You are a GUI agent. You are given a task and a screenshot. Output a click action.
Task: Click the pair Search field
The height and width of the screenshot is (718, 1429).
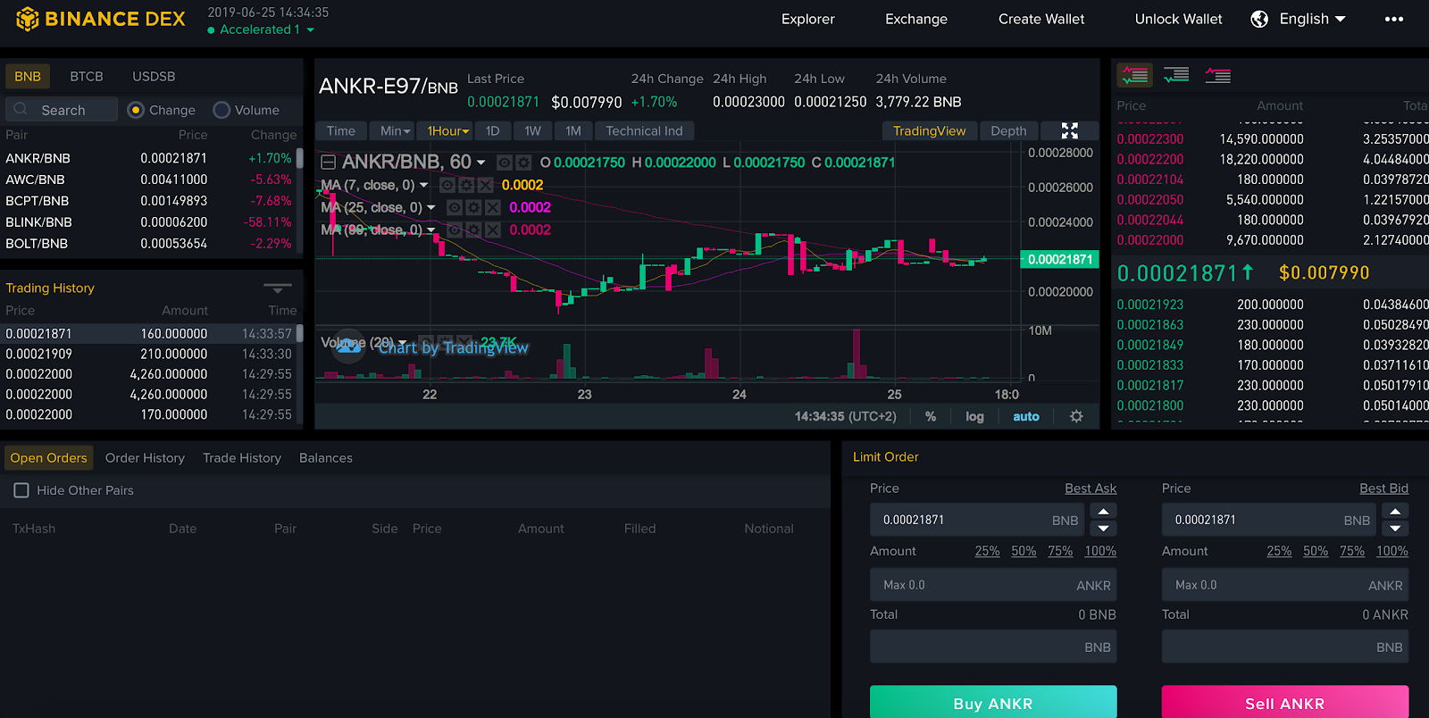pos(62,109)
